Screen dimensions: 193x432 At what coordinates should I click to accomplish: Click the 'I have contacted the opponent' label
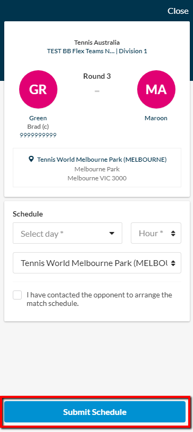[x=99, y=299]
